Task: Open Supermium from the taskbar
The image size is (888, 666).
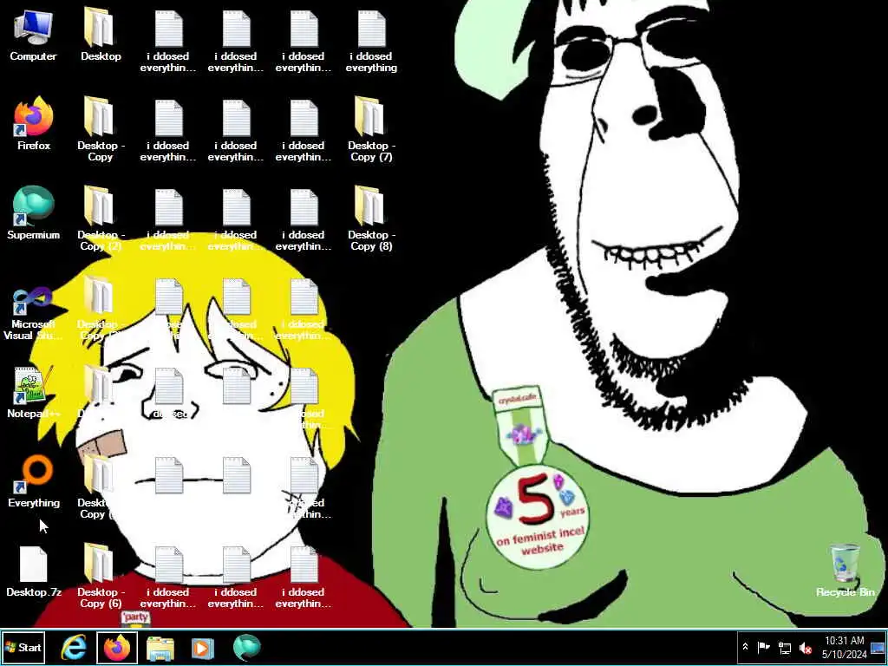Action: 246,647
